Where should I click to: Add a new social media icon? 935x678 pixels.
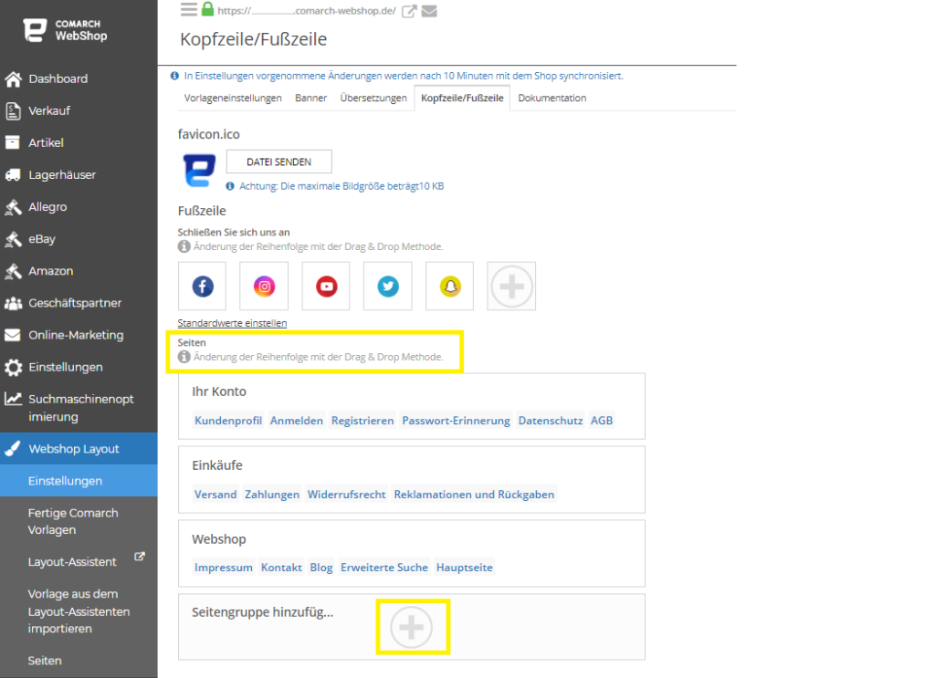point(511,286)
